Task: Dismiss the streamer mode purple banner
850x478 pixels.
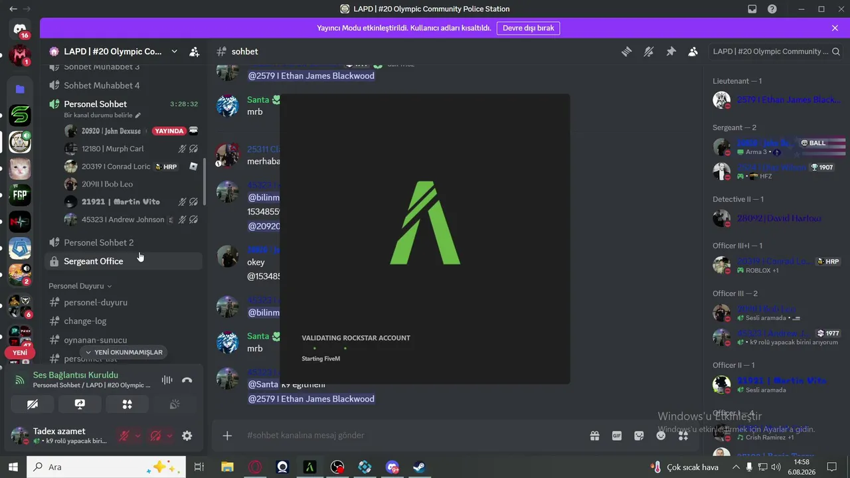Action: tap(835, 28)
